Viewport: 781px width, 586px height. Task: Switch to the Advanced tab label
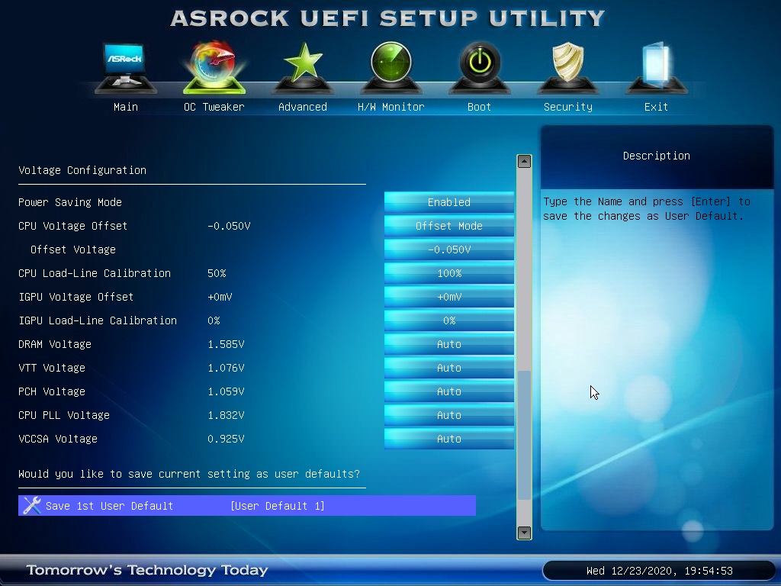[303, 107]
